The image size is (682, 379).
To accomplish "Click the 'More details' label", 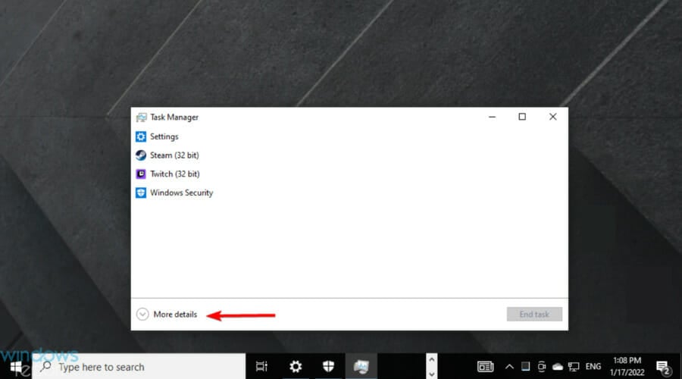I will coord(175,314).
